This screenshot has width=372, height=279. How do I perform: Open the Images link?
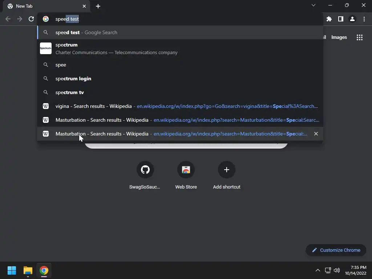click(x=339, y=37)
